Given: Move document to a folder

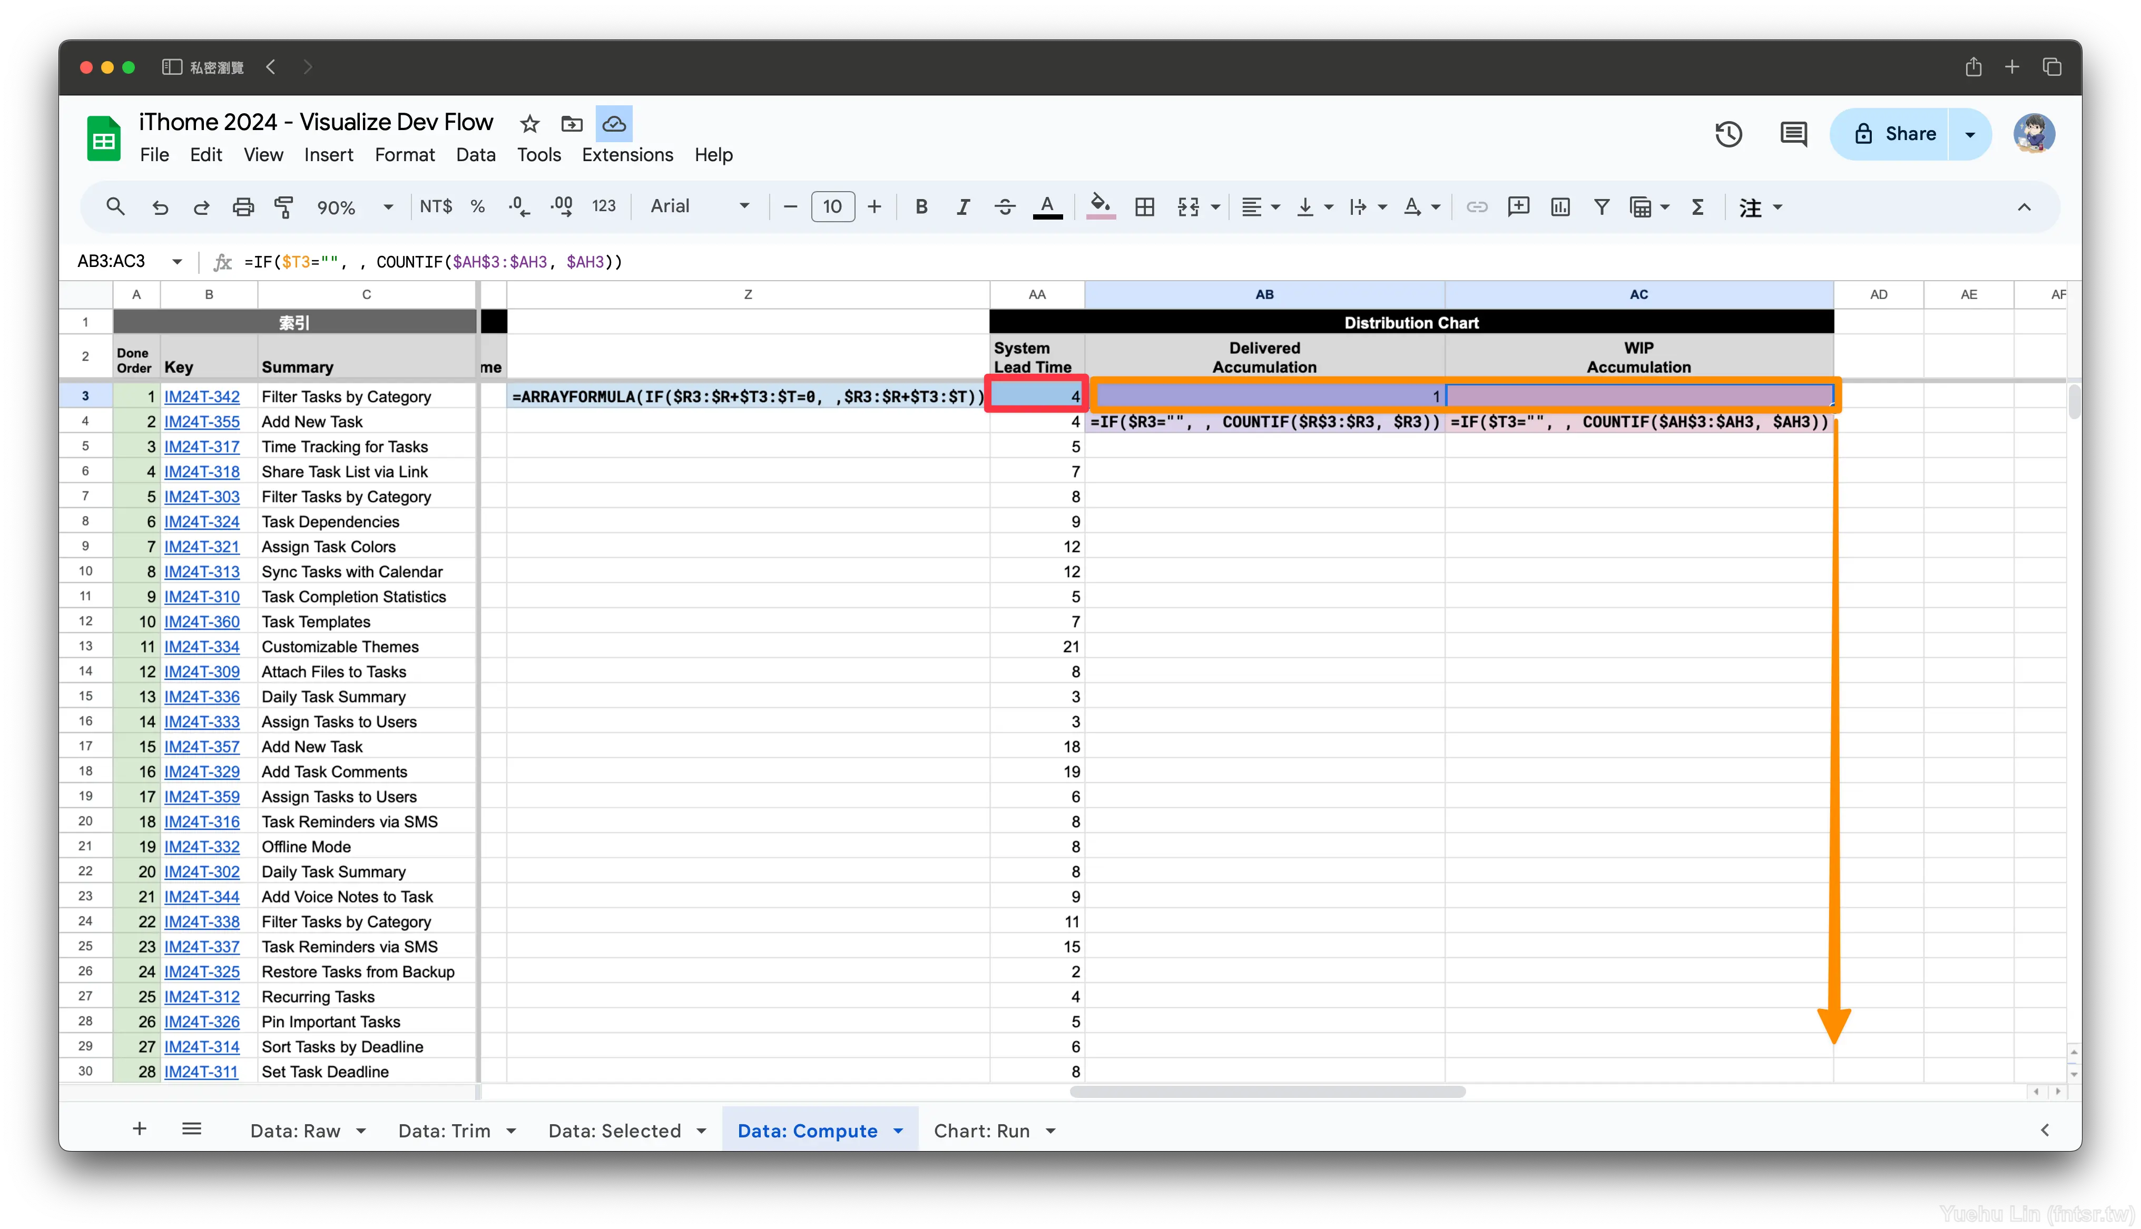Looking at the screenshot, I should click(572, 124).
